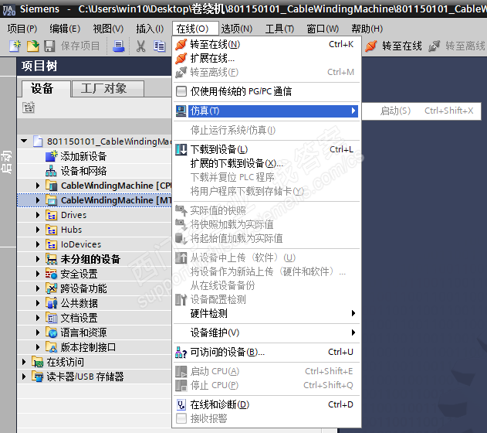This screenshot has height=433, width=487.
Task: Click the open project toolbar icon
Action: 32,46
